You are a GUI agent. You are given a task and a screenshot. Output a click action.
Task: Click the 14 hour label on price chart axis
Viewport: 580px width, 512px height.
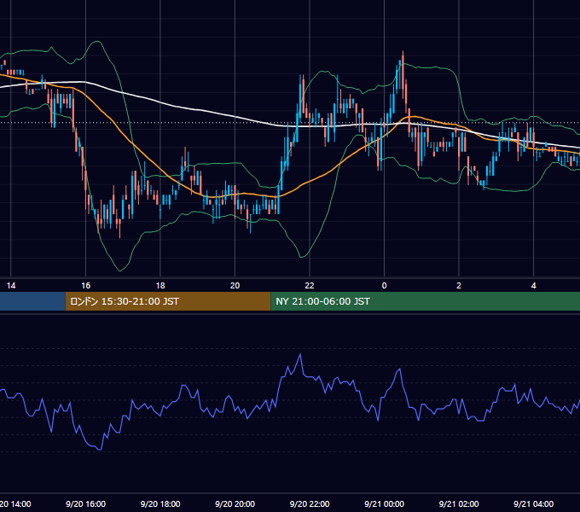[11, 286]
